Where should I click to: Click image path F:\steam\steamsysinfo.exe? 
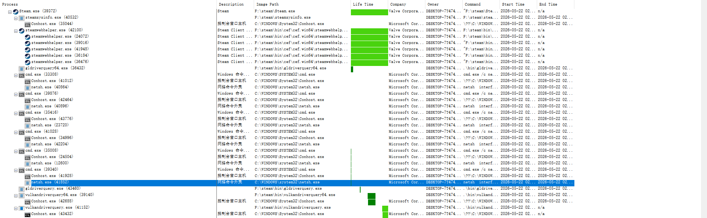coord(283,18)
